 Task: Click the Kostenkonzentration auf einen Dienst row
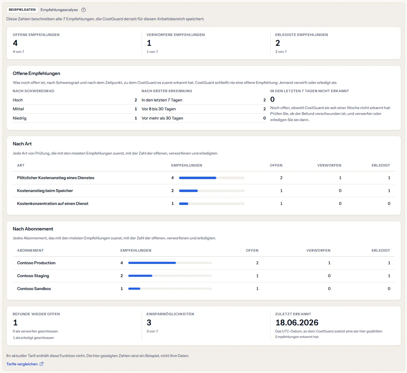pos(204,204)
